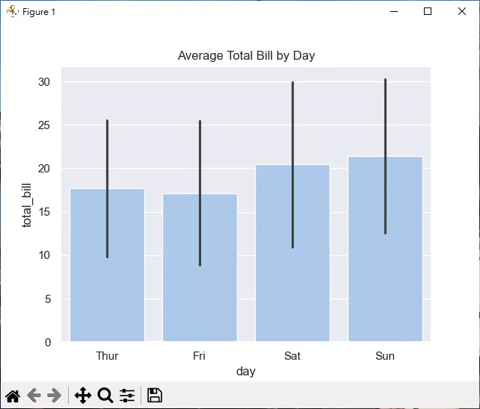Click the matplotlib icon in title bar
480x409 pixels.
pyautogui.click(x=12, y=12)
